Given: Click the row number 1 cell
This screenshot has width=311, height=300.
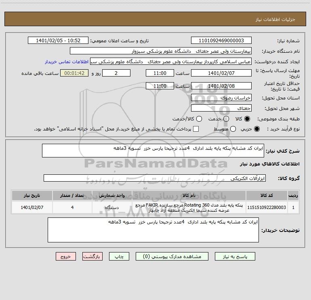Looking at the screenshot, I should click(293, 207).
